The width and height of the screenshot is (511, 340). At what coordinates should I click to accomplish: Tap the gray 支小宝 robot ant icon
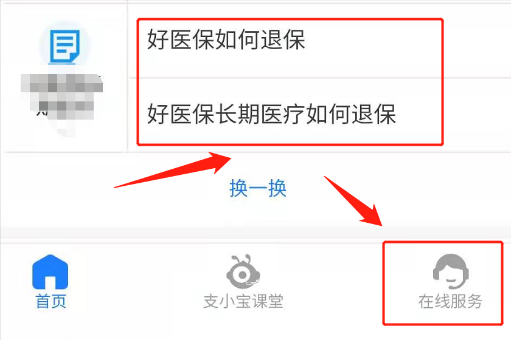pos(243,271)
